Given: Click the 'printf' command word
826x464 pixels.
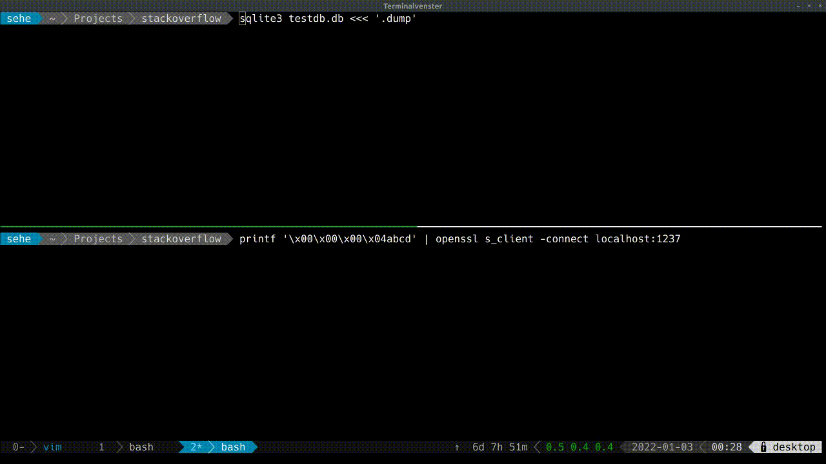Looking at the screenshot, I should coord(257,239).
